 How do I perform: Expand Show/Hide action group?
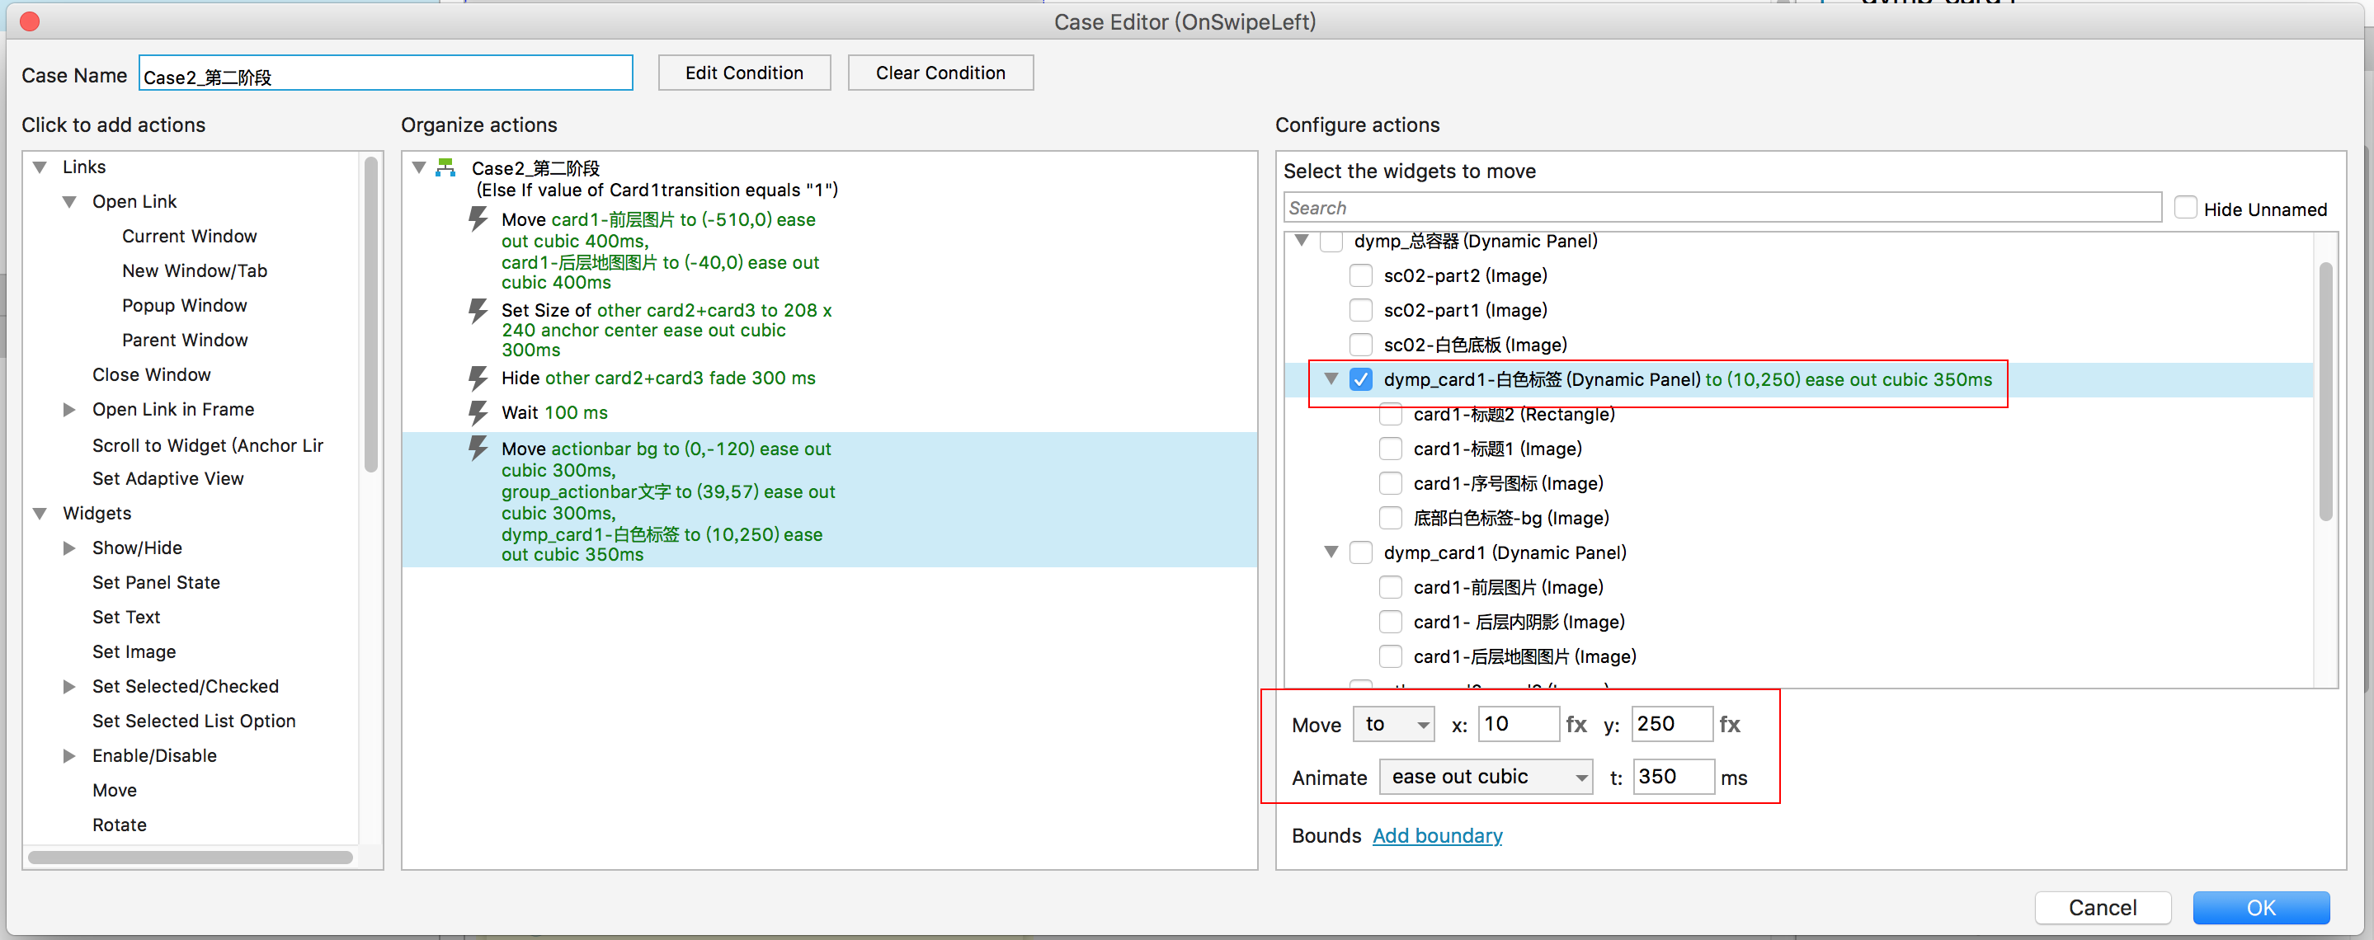69,548
